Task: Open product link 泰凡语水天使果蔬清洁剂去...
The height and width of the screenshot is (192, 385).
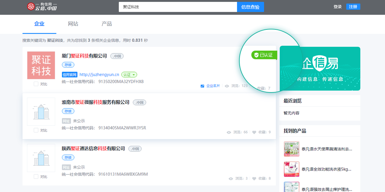Action: 327,149
